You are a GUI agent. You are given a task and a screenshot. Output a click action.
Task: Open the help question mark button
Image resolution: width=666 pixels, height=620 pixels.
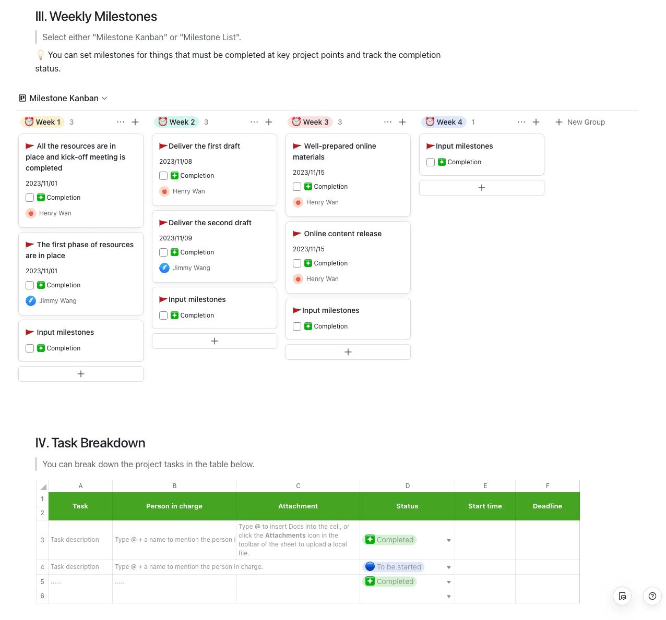pyautogui.click(x=652, y=596)
